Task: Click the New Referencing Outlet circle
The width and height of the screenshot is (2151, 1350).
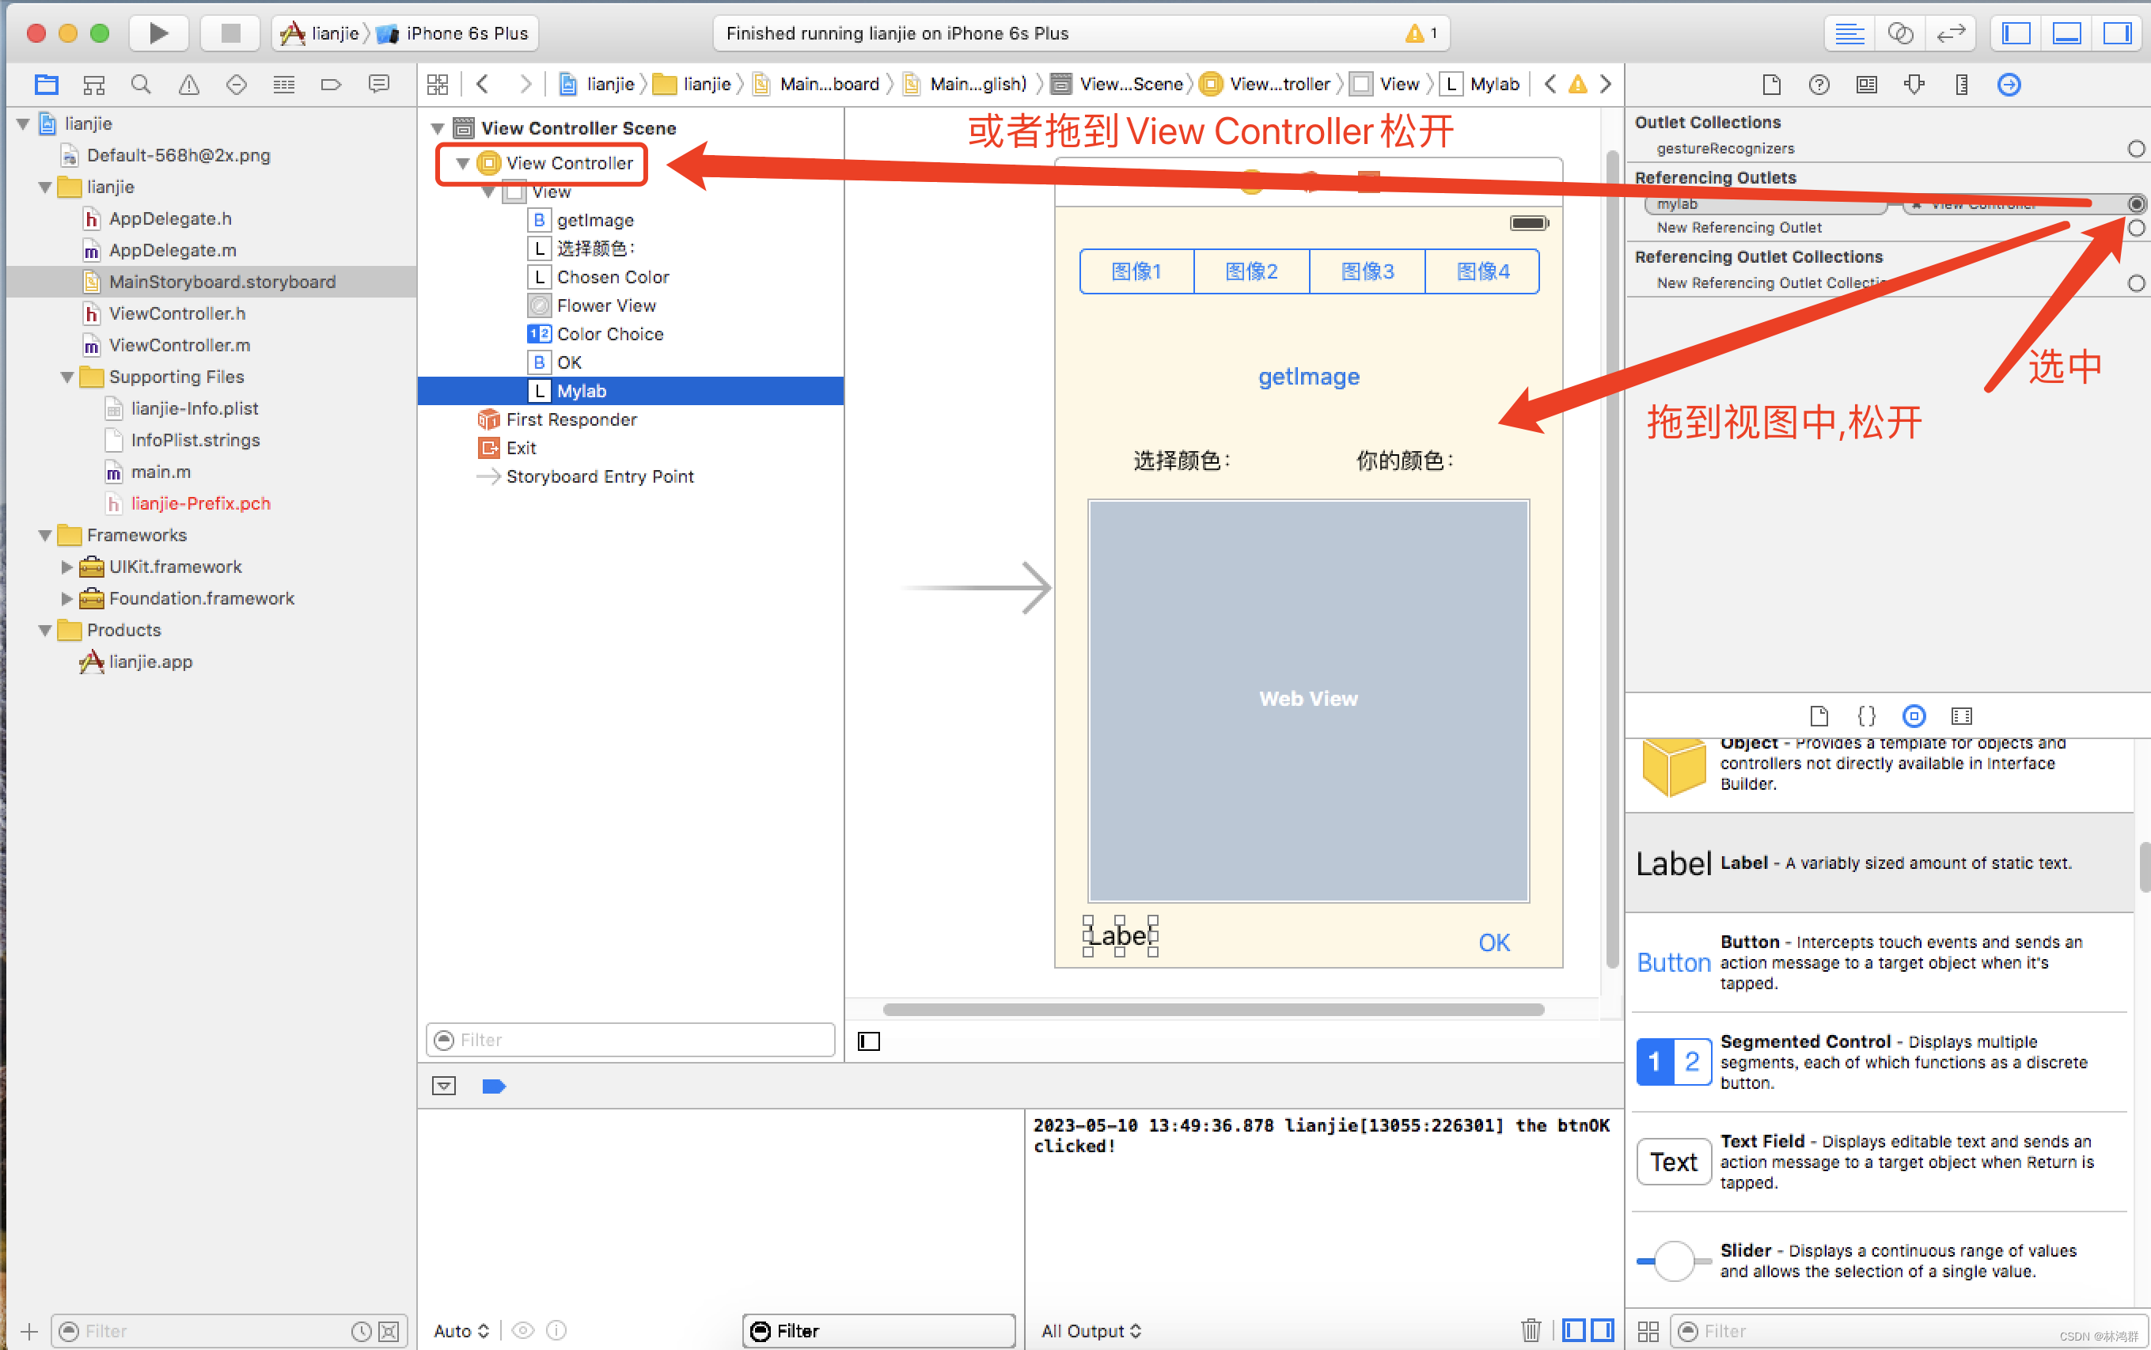Action: pyautogui.click(x=2136, y=228)
